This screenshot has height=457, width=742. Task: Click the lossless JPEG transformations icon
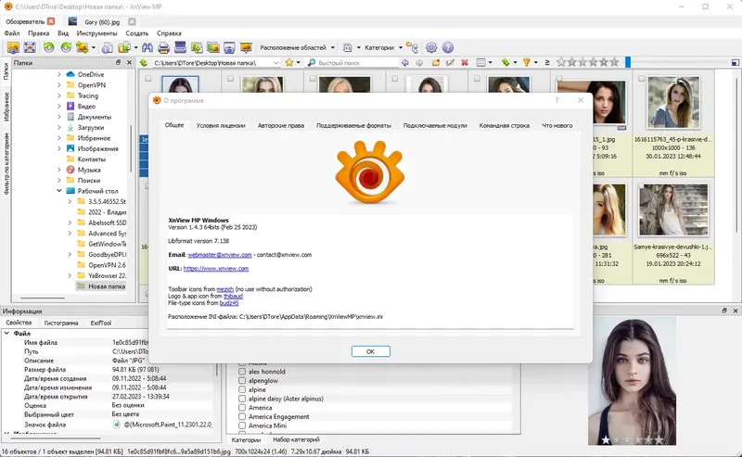tap(83, 47)
